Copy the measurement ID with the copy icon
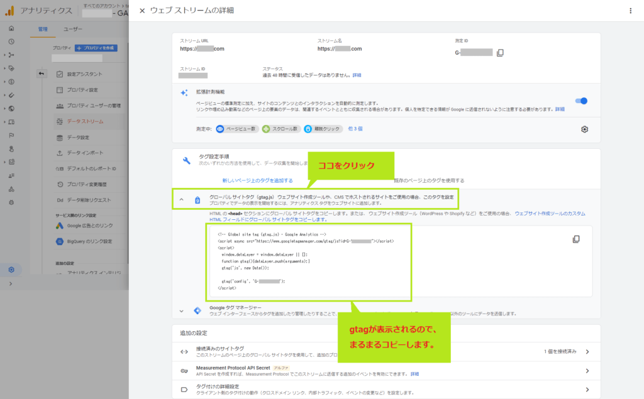Image resolution: width=644 pixels, height=399 pixels. point(500,53)
